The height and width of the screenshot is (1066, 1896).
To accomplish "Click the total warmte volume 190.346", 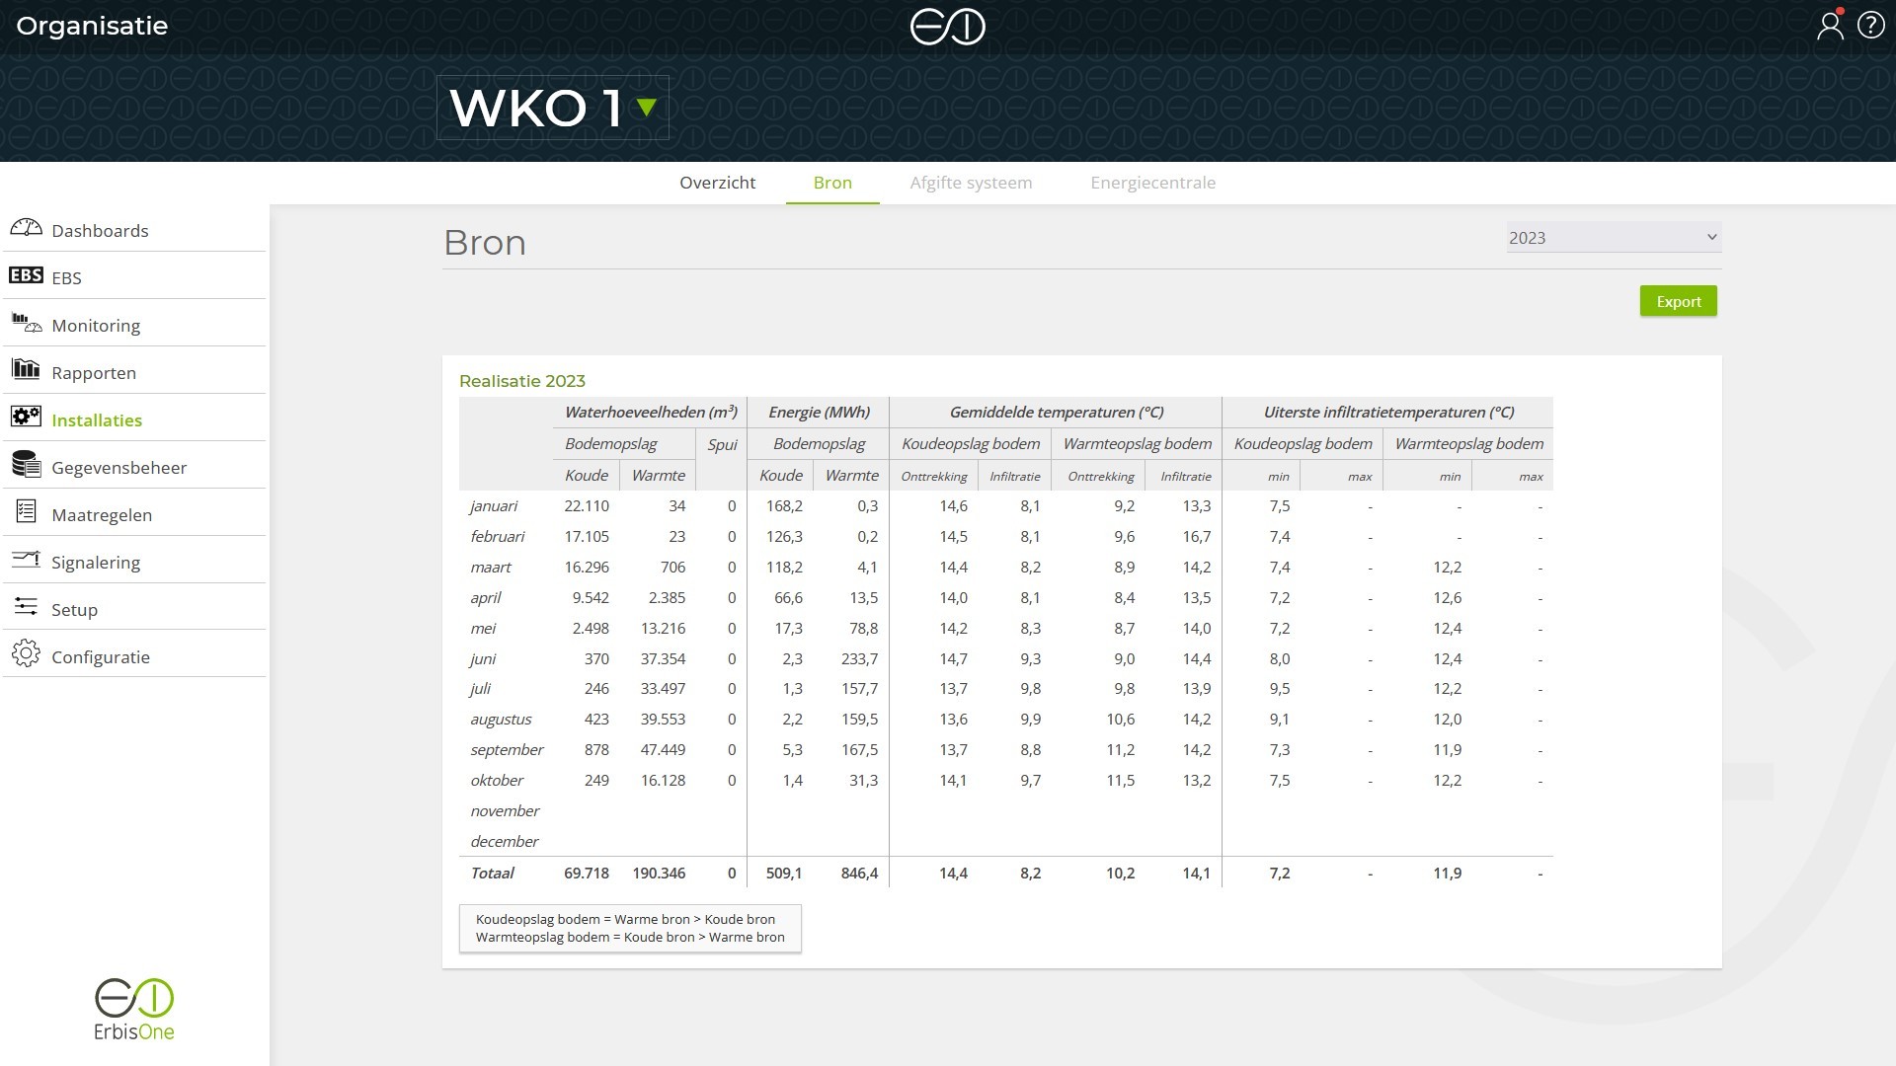I will coord(659,874).
